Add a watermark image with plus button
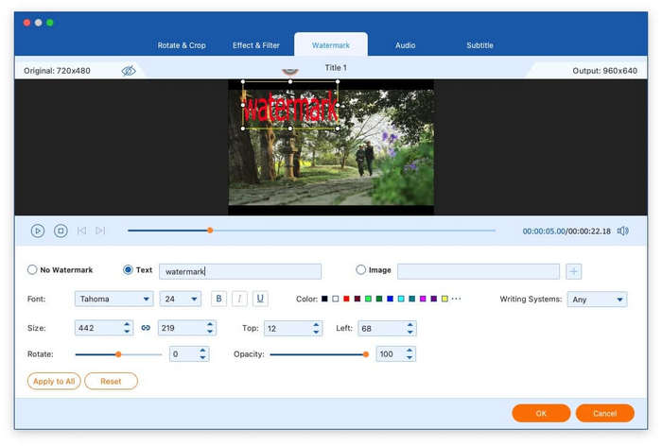Screen dimensions: 662x446 (x=573, y=271)
